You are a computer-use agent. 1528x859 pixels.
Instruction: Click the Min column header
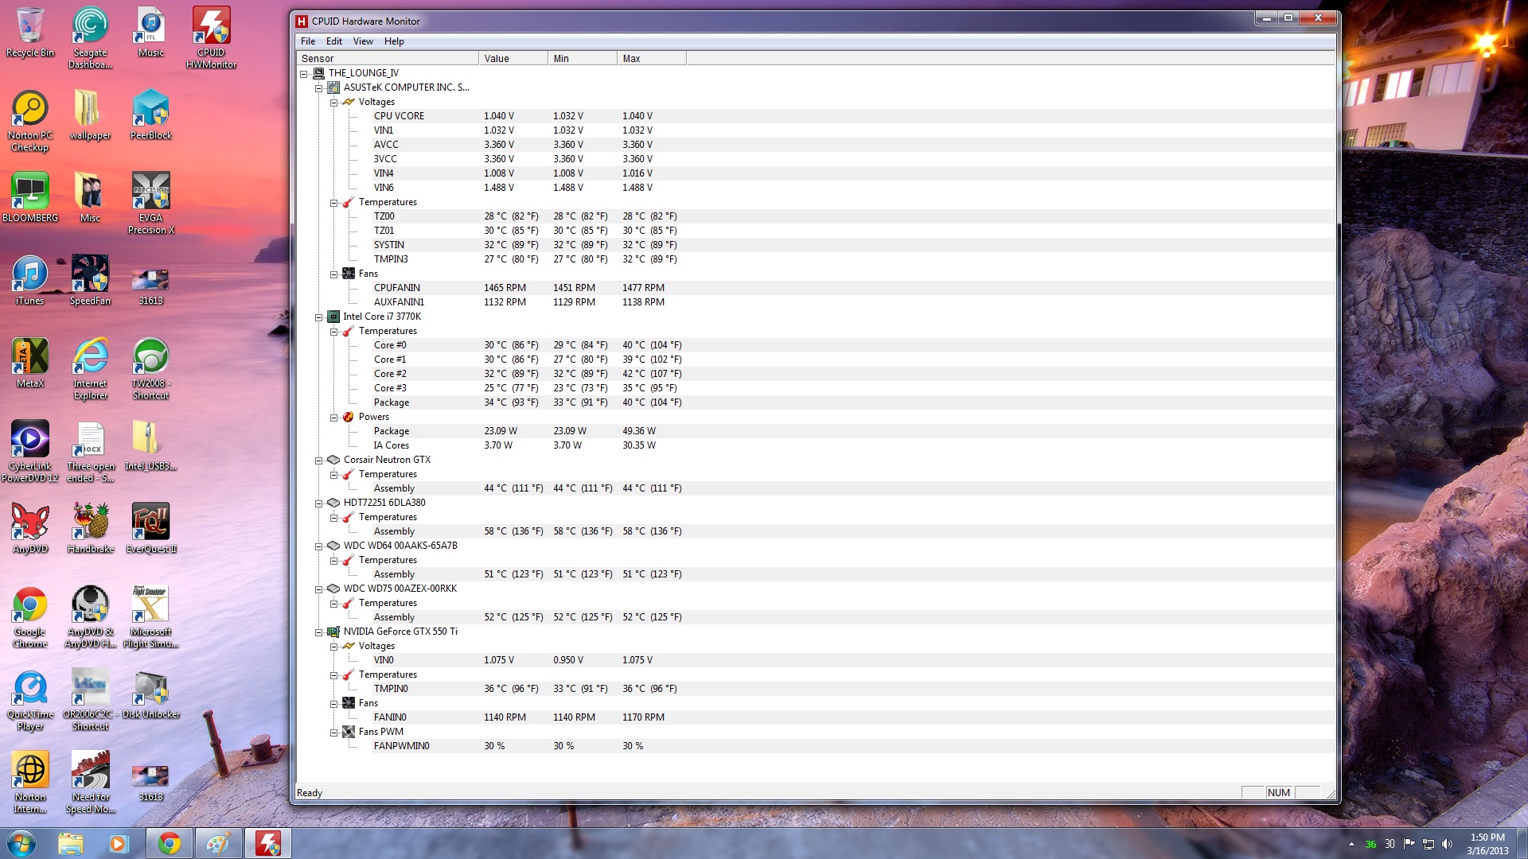click(x=583, y=58)
